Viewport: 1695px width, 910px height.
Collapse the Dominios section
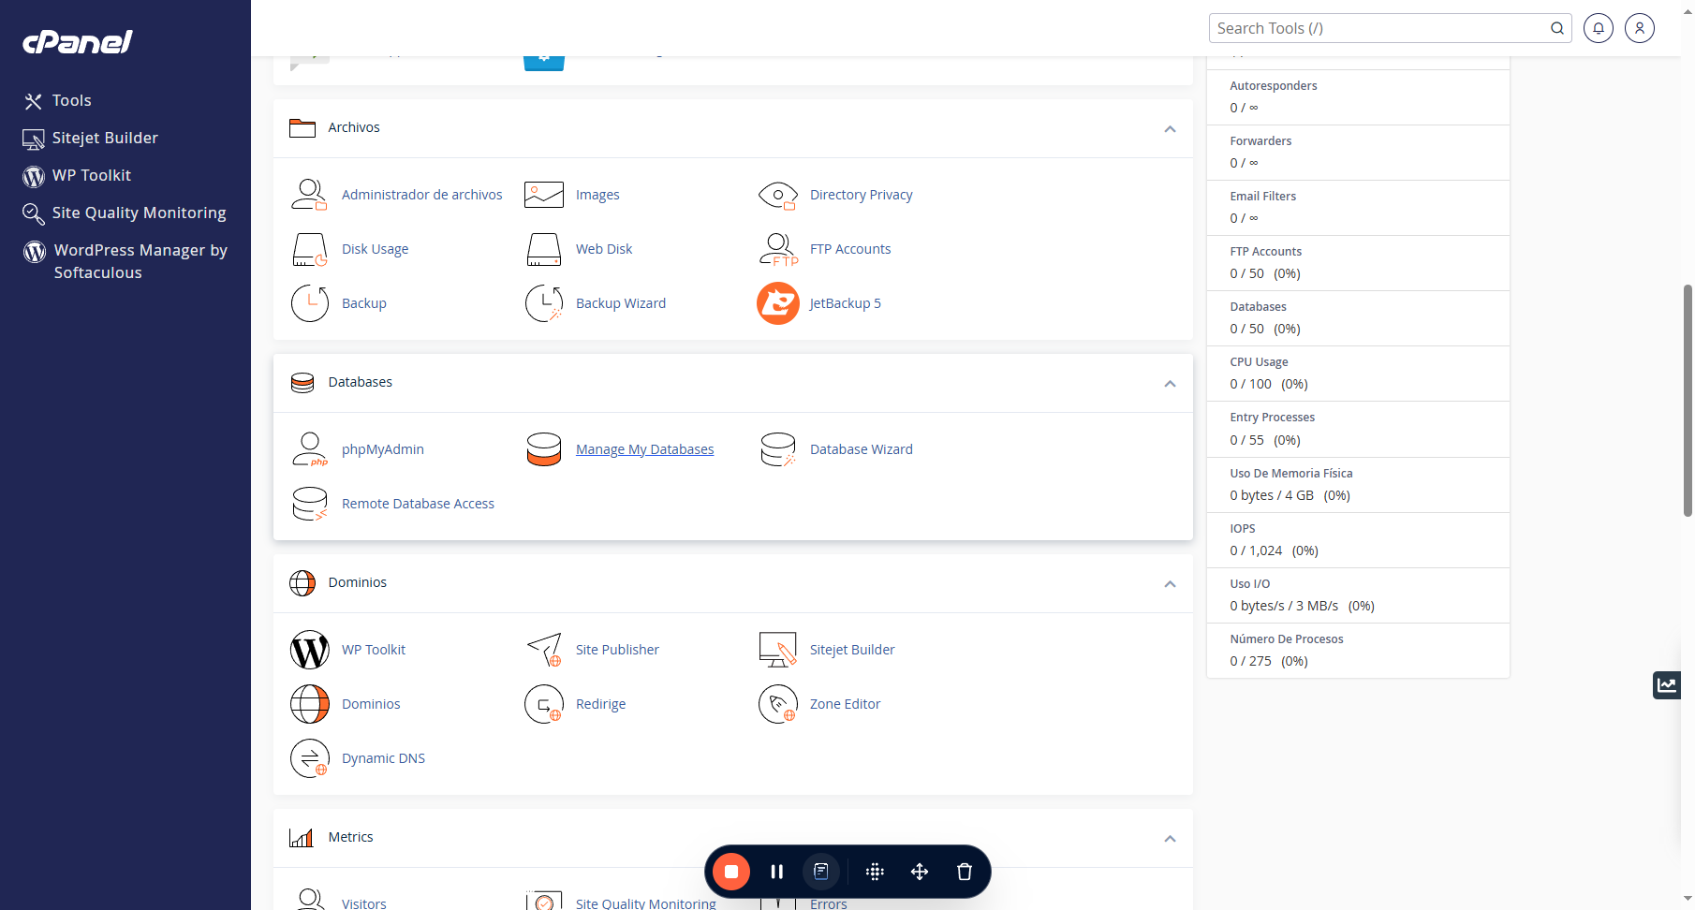(x=1170, y=584)
